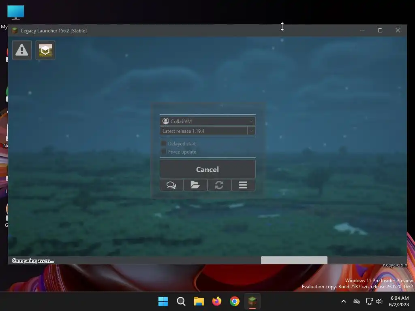Click the Comparing assets status text
The height and width of the screenshot is (311, 415).
coord(33,261)
